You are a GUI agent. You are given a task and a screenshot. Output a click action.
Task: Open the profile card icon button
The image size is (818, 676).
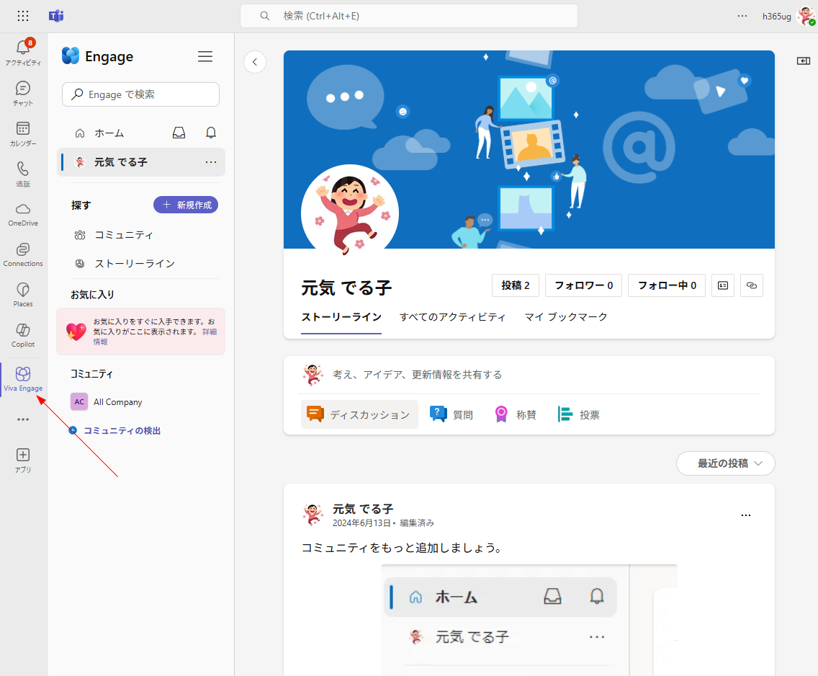pos(722,285)
